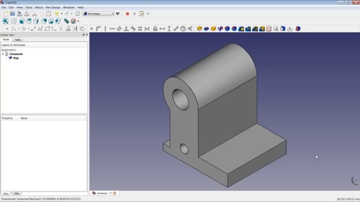Click the Pad tool blue icon

point(206,29)
